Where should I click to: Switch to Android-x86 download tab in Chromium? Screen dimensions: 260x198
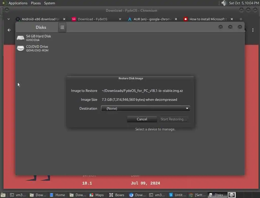coord(40,19)
